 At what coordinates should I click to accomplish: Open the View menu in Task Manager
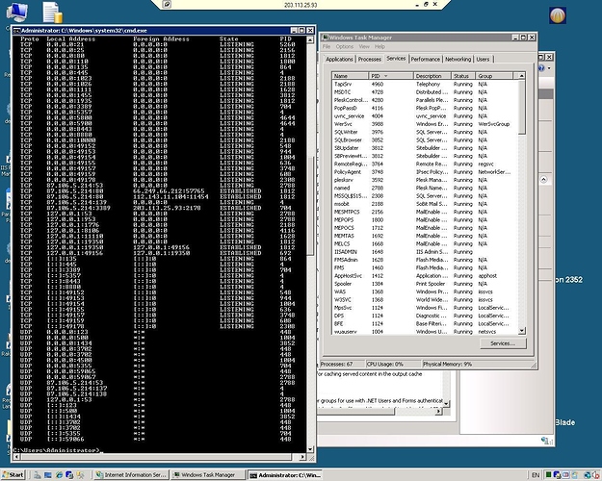pos(364,46)
